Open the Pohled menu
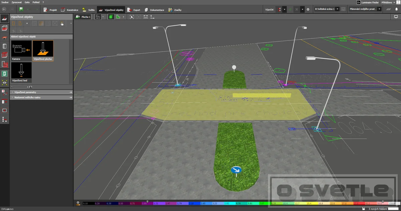The image size is (401, 211). click(x=36, y=2)
